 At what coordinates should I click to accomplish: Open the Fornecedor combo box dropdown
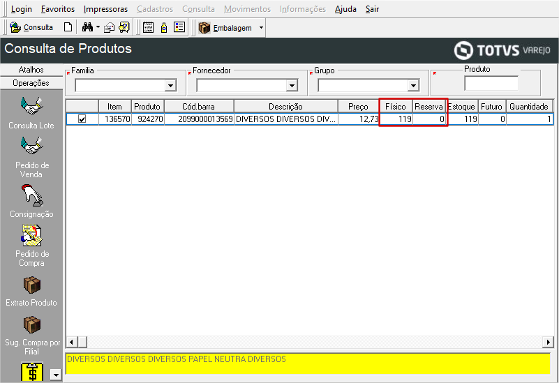[292, 85]
